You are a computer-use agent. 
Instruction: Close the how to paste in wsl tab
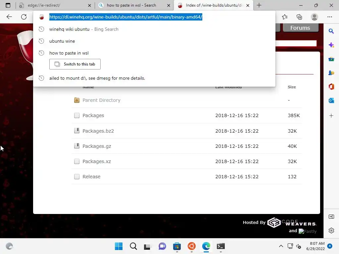click(x=169, y=5)
